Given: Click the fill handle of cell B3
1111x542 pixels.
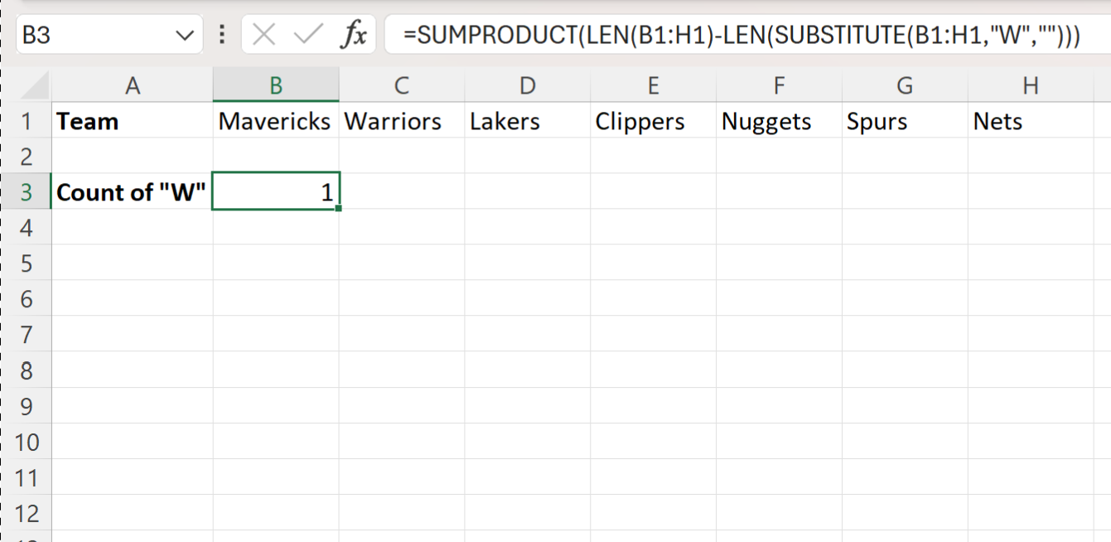Looking at the screenshot, I should pos(339,209).
